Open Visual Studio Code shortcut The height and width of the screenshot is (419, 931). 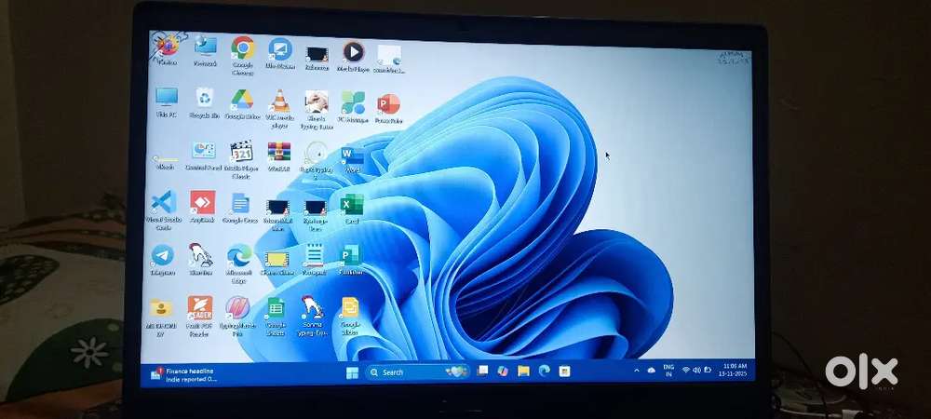coord(163,210)
